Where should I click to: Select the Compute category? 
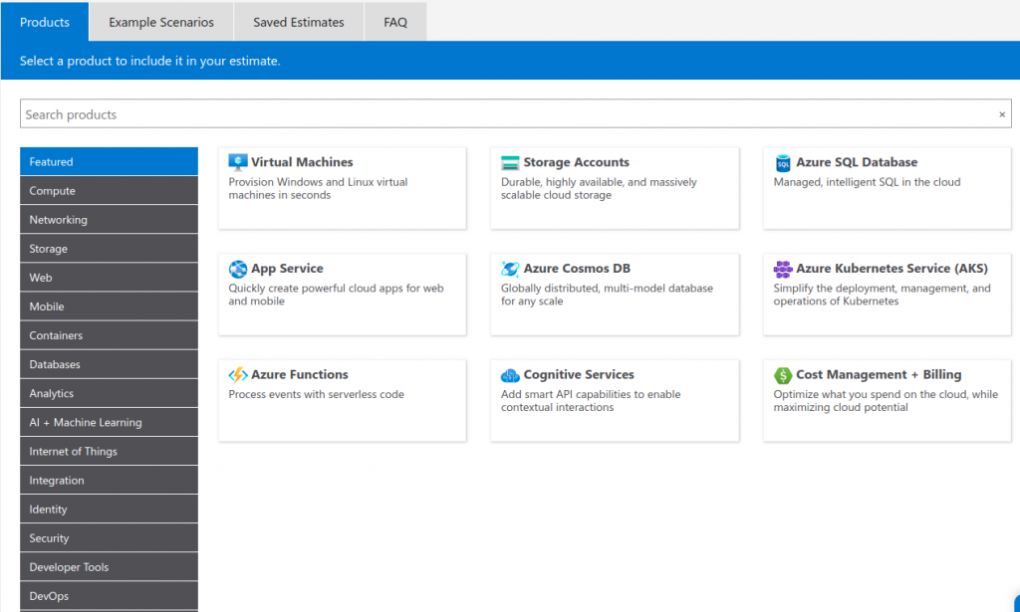[x=109, y=190]
